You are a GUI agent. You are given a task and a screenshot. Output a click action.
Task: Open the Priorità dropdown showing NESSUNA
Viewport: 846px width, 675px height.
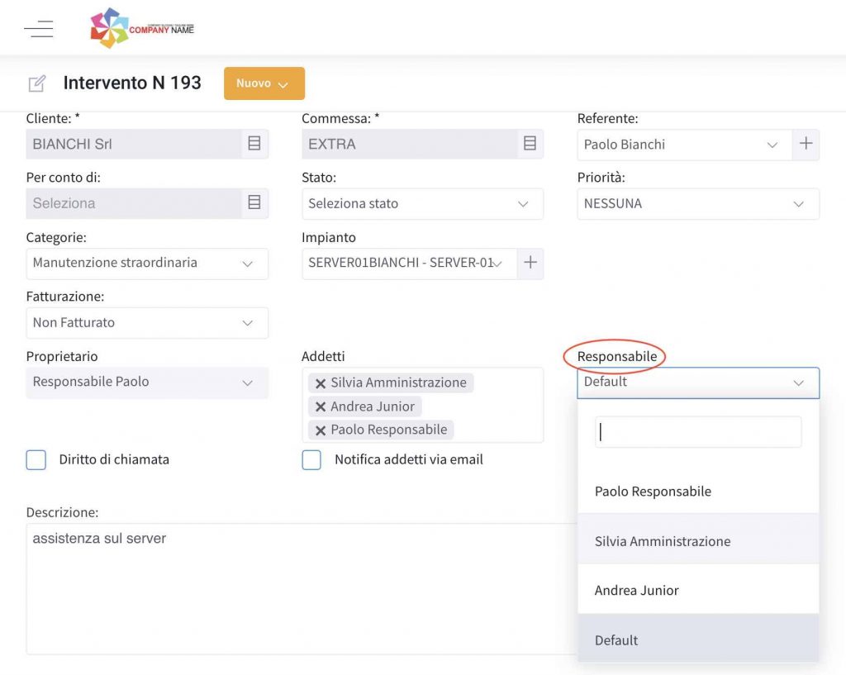click(x=698, y=203)
